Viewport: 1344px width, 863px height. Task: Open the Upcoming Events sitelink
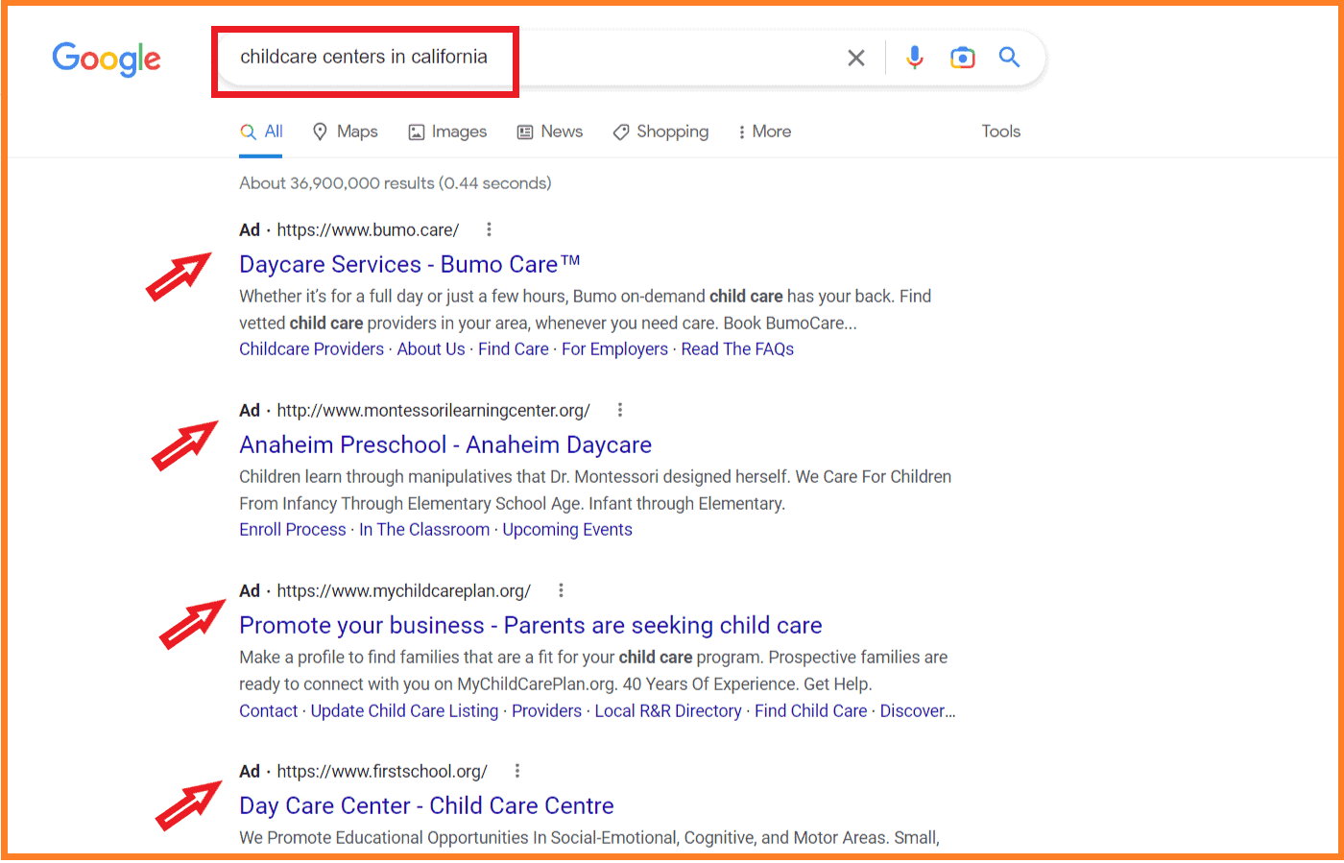(x=567, y=530)
